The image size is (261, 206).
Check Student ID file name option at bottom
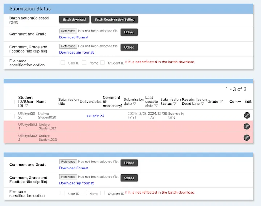[103, 193]
